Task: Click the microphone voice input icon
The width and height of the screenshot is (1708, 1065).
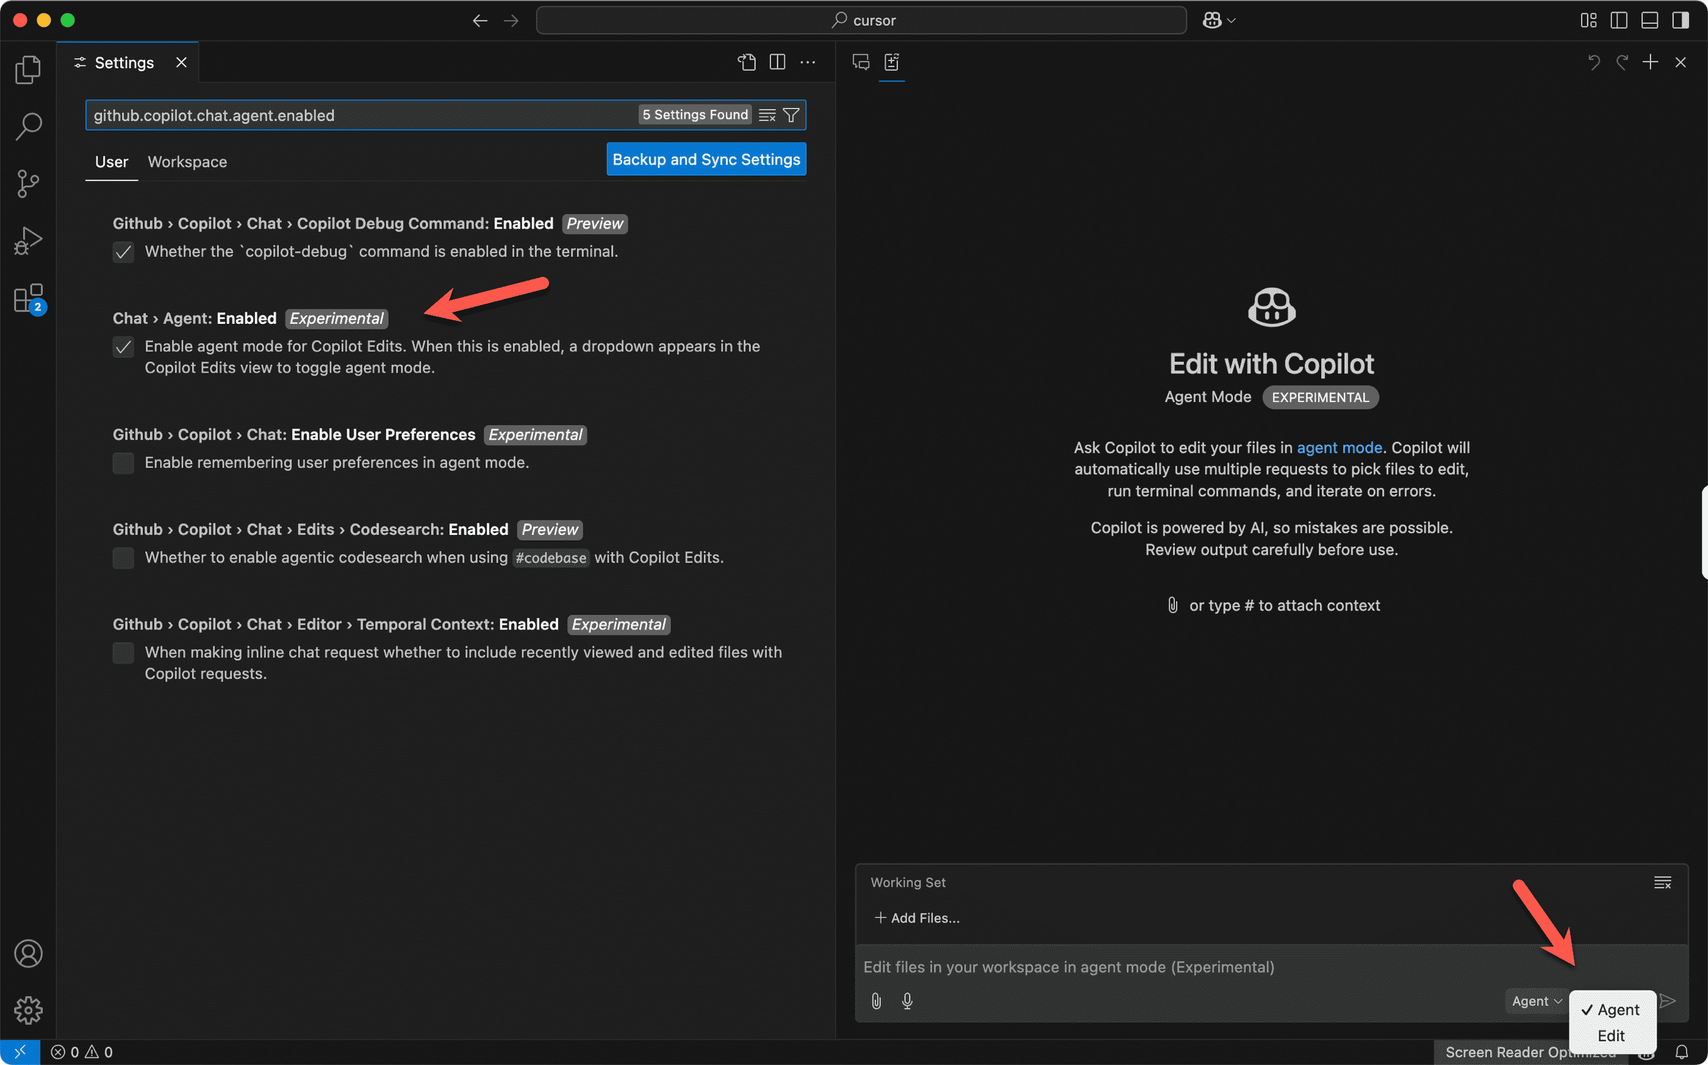Action: click(907, 1001)
